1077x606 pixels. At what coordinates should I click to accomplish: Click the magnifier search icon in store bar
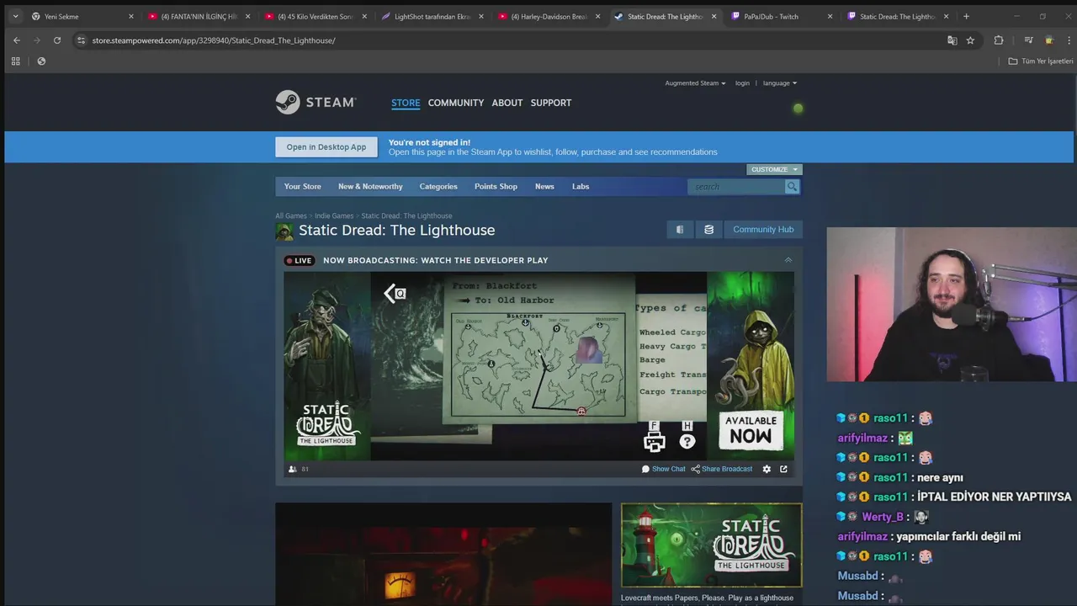pyautogui.click(x=792, y=186)
